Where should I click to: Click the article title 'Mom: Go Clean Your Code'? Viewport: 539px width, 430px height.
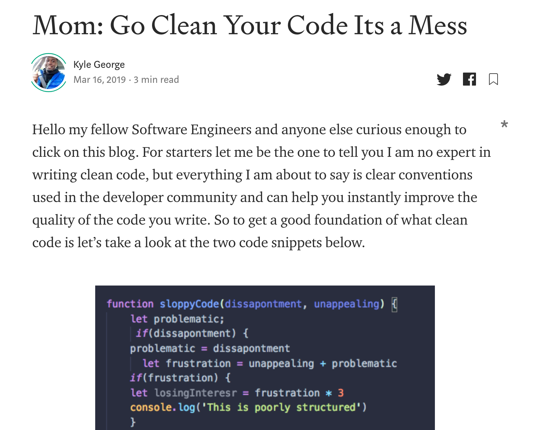pos(250,25)
